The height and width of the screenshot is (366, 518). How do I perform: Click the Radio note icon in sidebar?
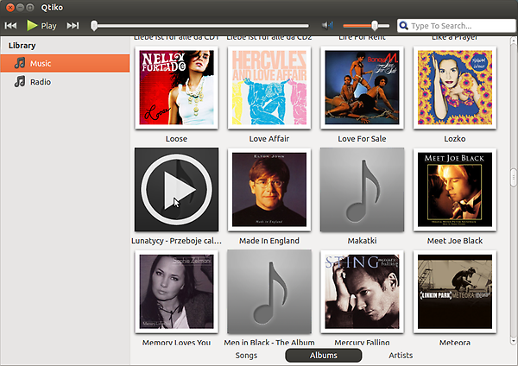tap(20, 81)
